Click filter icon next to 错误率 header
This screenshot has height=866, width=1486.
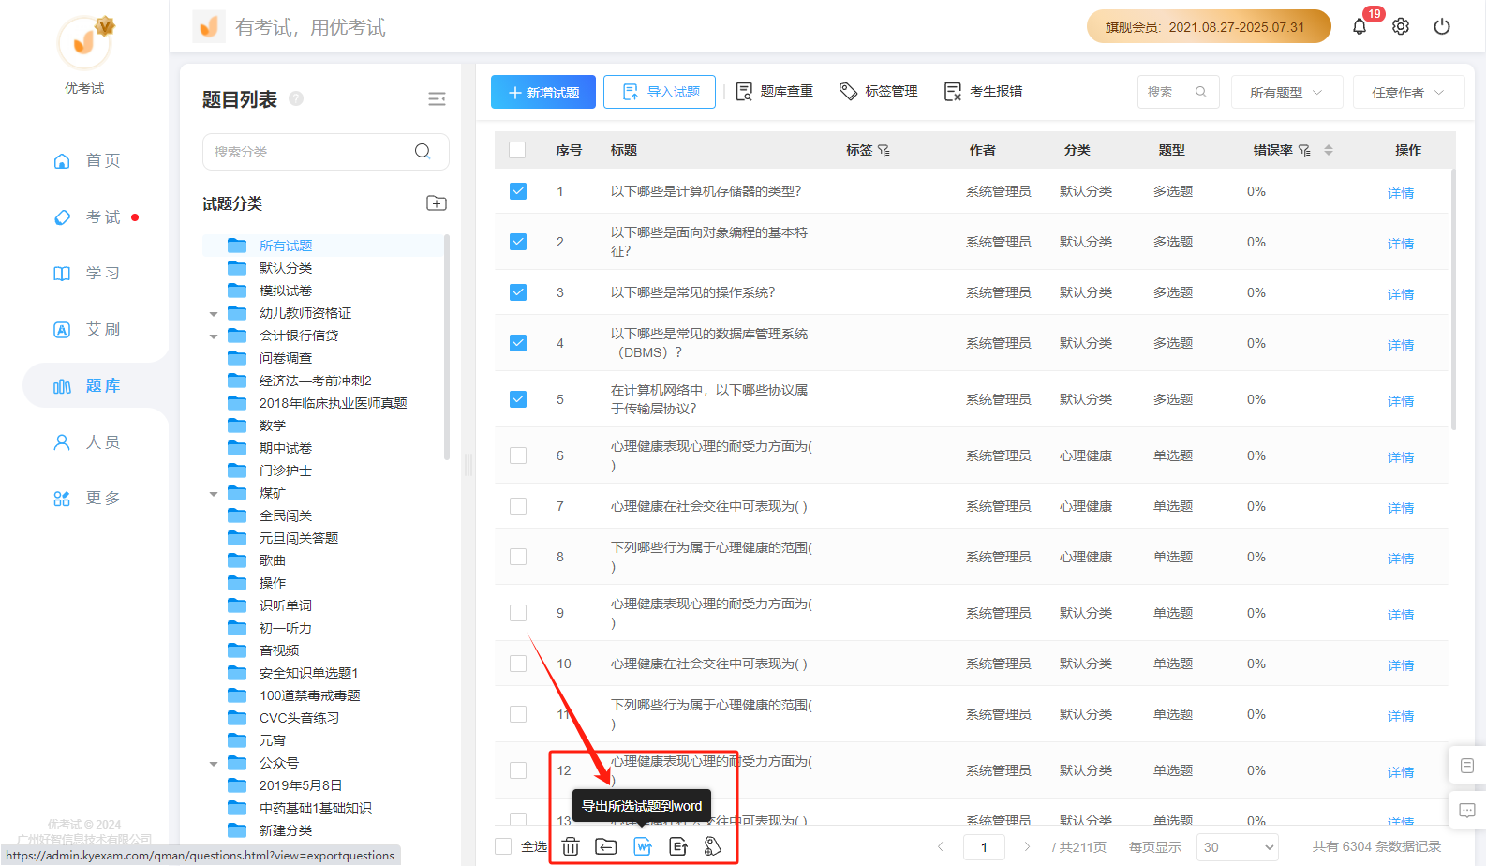1304,150
